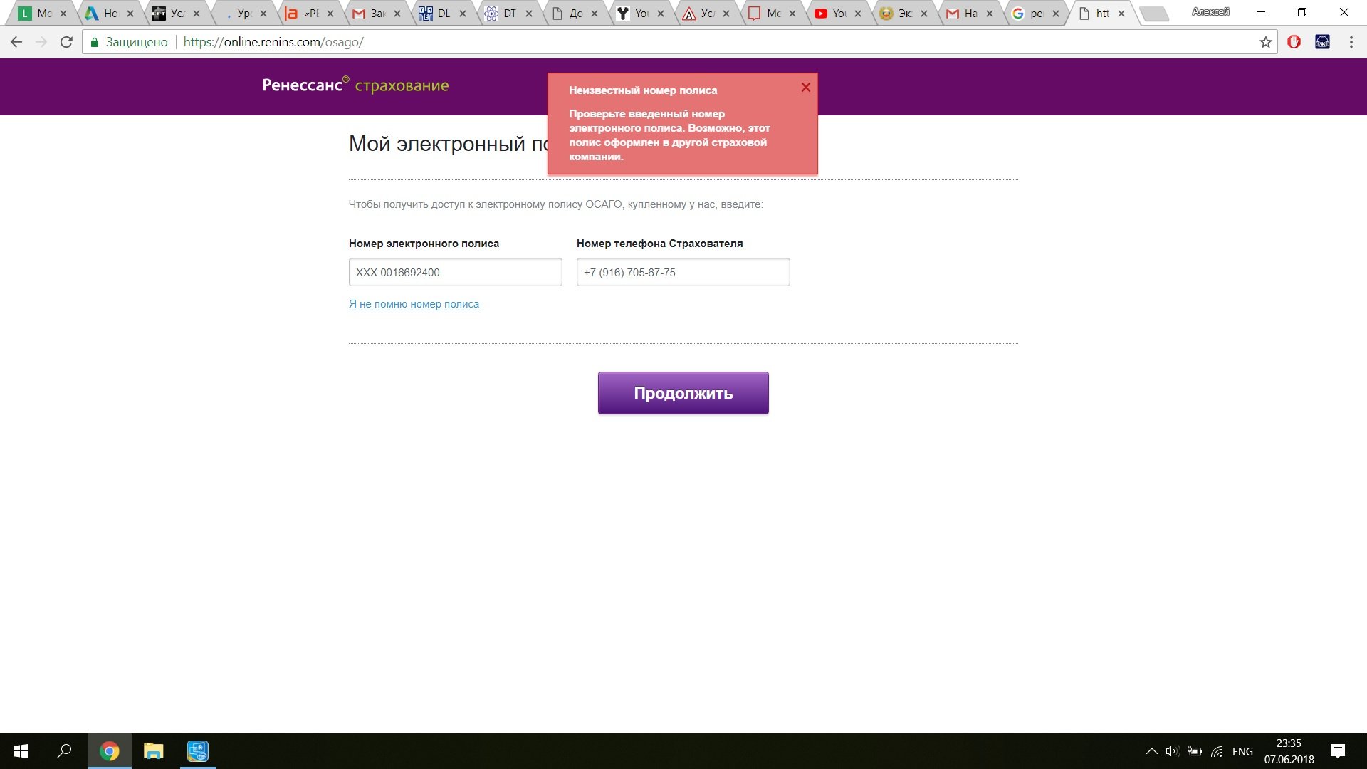This screenshot has height=769, width=1367.
Task: Open the 'Я не помню номер полиса' link
Action: pos(414,304)
